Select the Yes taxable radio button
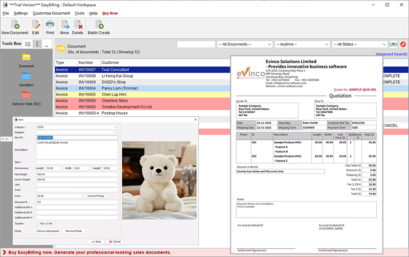409x257 pixels. (38, 224)
